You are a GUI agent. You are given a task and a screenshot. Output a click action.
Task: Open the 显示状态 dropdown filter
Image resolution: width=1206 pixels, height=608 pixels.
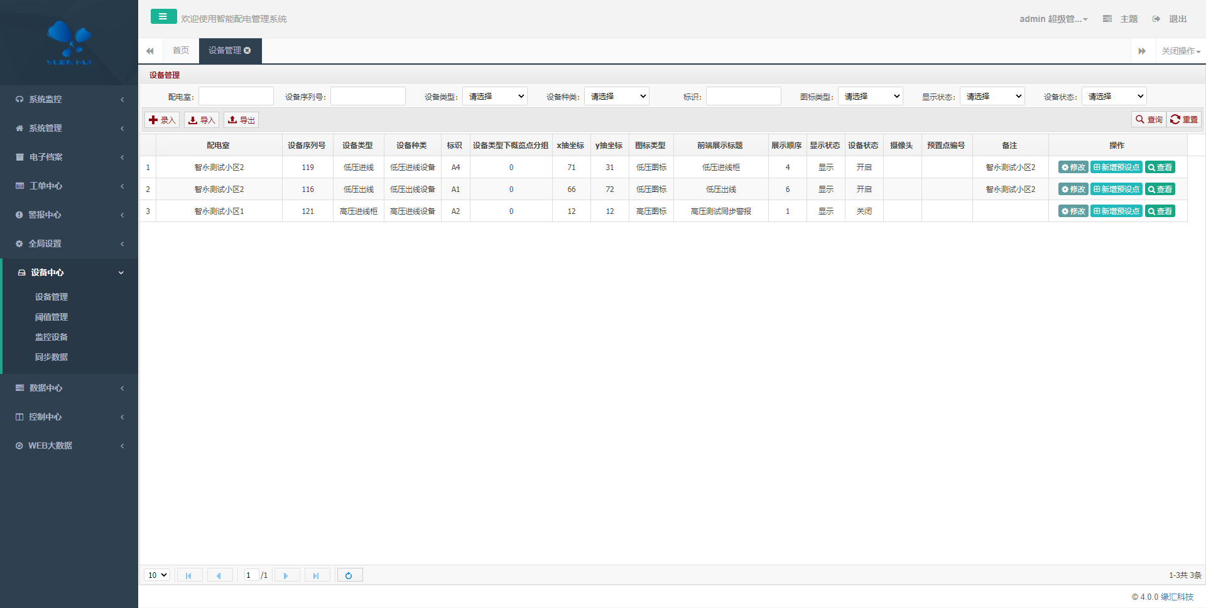pos(992,96)
